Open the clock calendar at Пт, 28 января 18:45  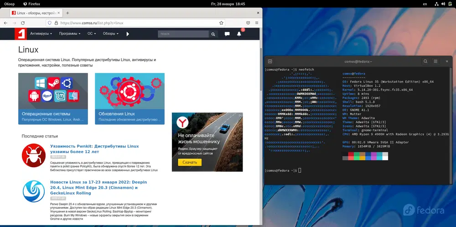point(228,4)
